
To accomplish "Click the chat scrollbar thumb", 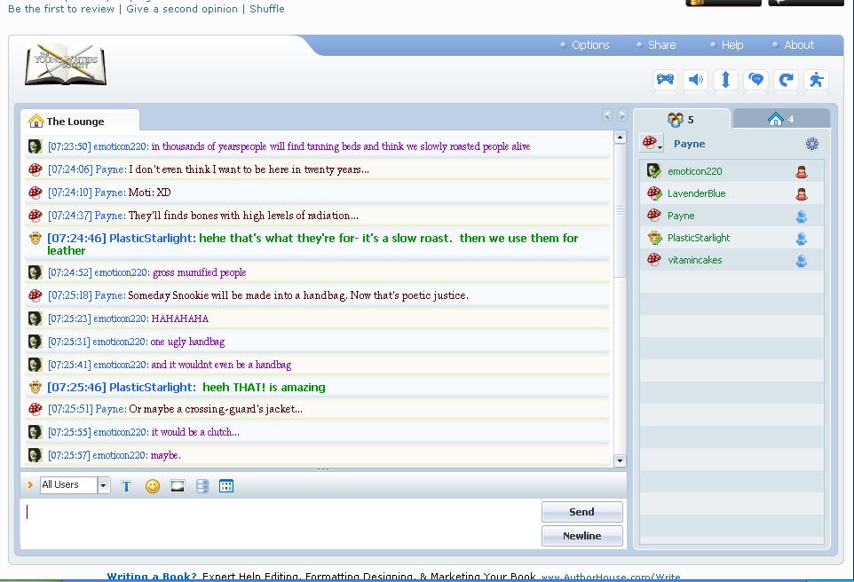I will coord(620,210).
